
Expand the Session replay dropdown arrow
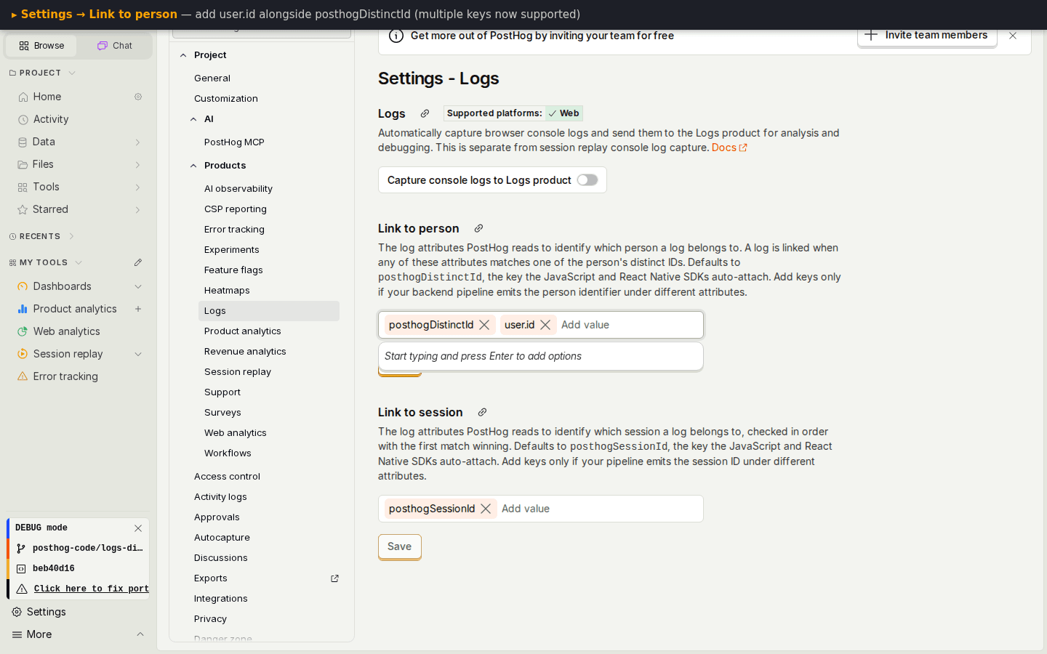pos(138,354)
